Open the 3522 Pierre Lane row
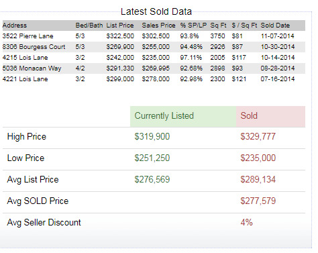This screenshot has width=318, height=253. point(154,36)
